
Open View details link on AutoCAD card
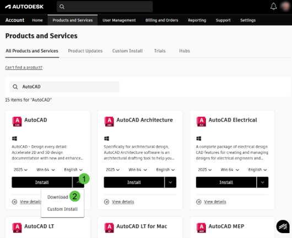pyautogui.click(x=30, y=202)
